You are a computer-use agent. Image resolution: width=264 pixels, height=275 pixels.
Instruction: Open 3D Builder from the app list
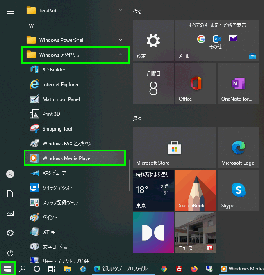coord(75,70)
